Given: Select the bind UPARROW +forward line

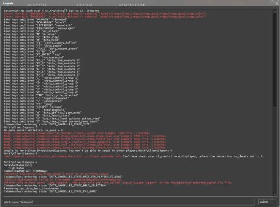Looking at the screenshot, I should point(35,19).
